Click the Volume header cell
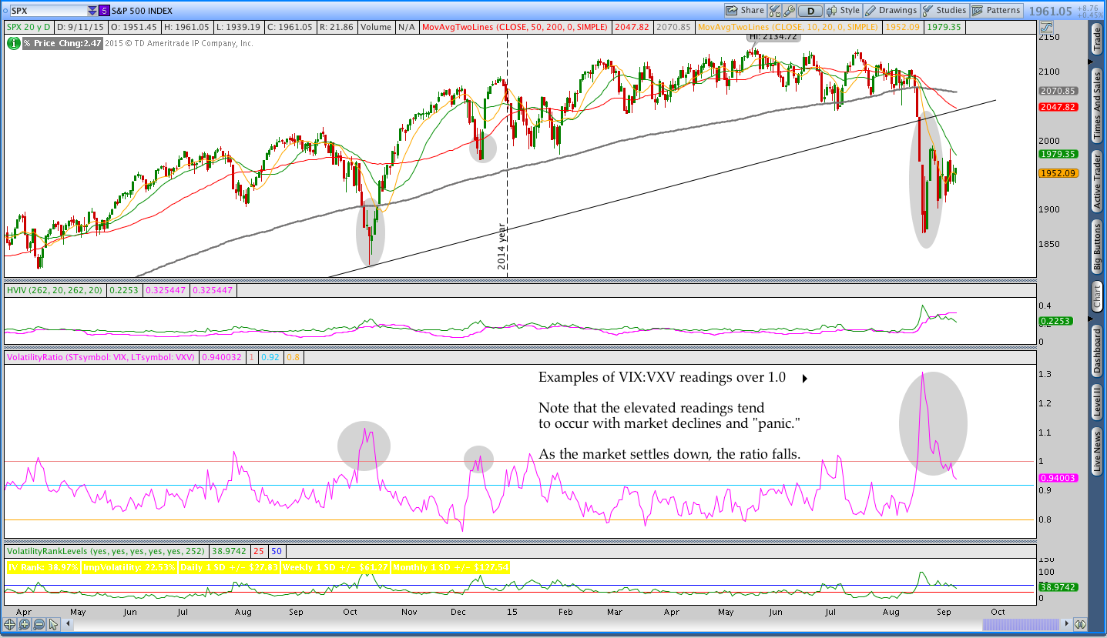The height and width of the screenshot is (638, 1107). click(375, 27)
